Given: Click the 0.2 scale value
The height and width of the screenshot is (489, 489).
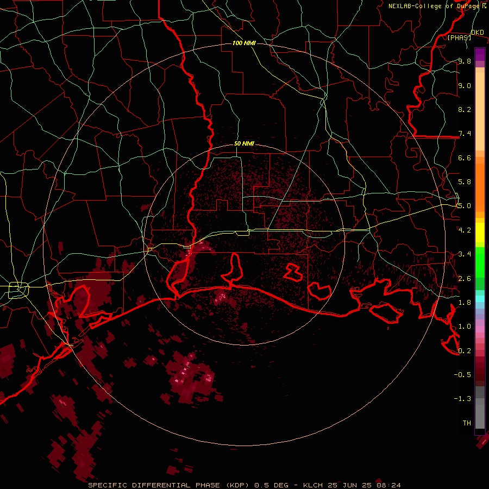Looking at the screenshot, I should click(465, 351).
